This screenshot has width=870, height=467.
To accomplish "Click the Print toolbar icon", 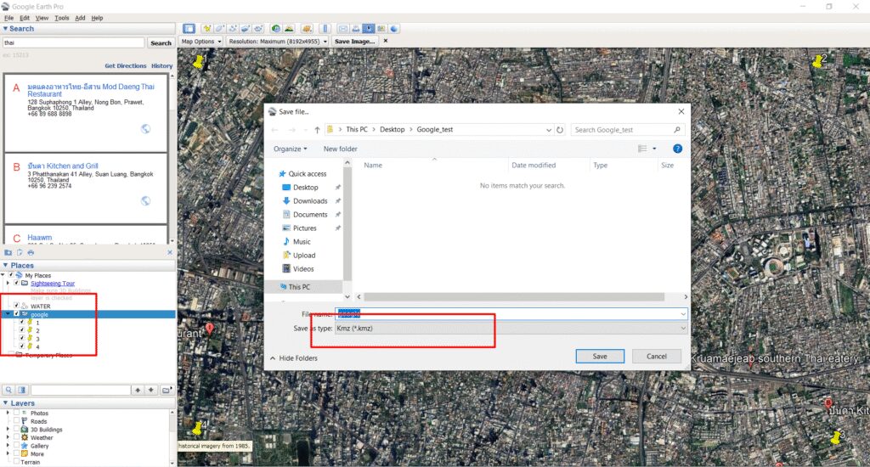I will tap(356, 28).
